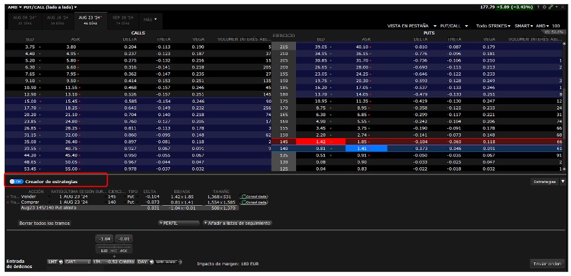571x276 pixels.
Task: Toggle the Creador de estrategias switch
Action: point(16,181)
